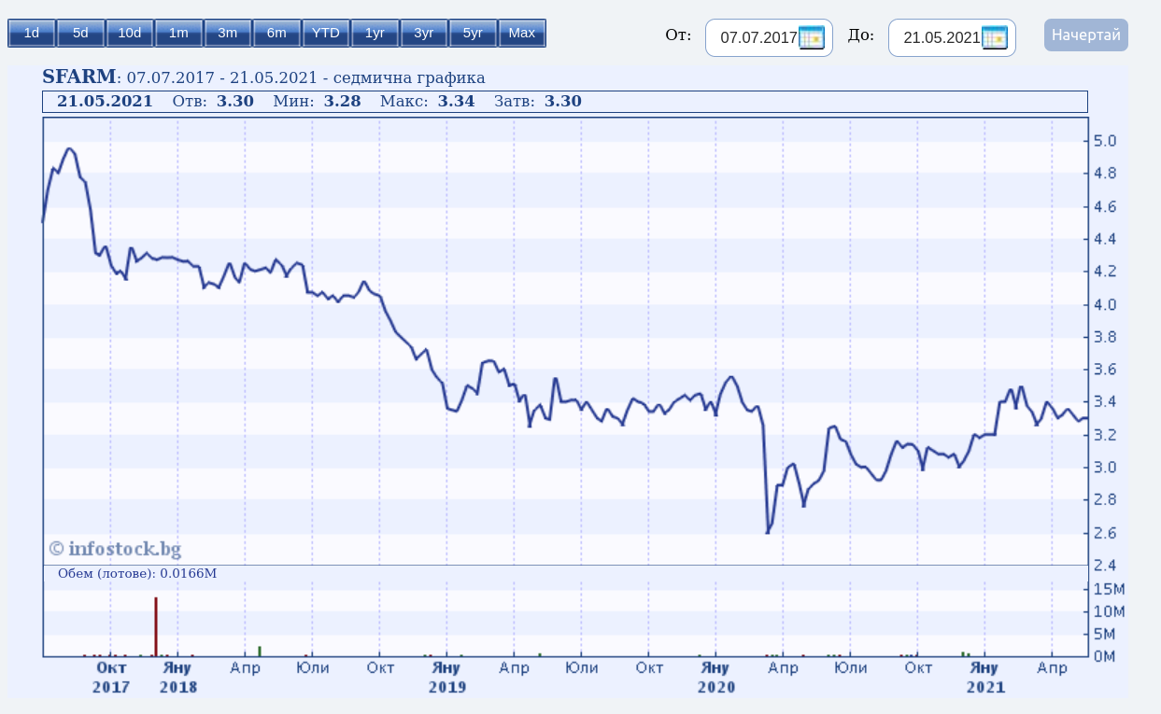This screenshot has width=1161, height=714.
Task: Click the infostock.bg watermark on the chart
Action: point(115,548)
